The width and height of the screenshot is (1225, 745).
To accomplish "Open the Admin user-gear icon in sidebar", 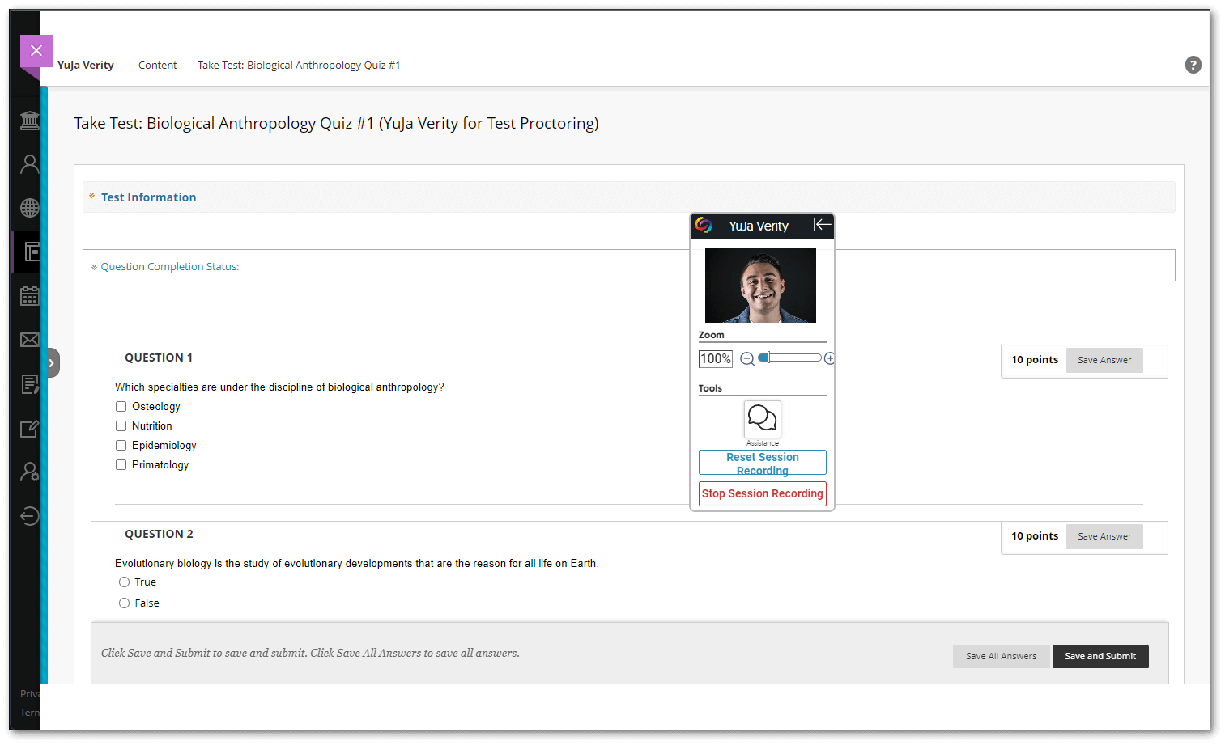I will (x=30, y=472).
